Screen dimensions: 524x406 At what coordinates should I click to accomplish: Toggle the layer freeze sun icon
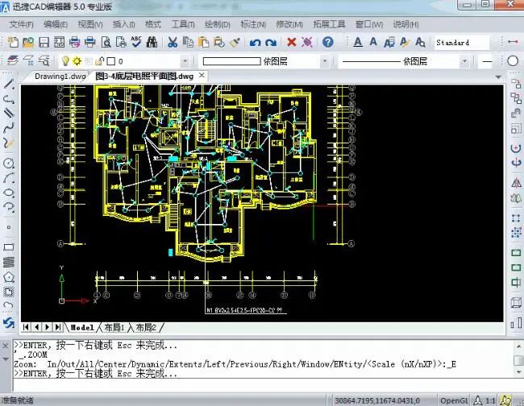(x=77, y=60)
